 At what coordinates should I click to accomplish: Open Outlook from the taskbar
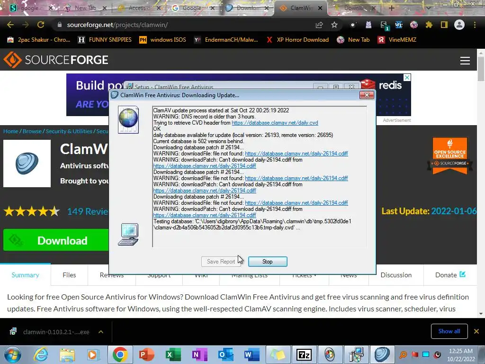[x=225, y=355]
